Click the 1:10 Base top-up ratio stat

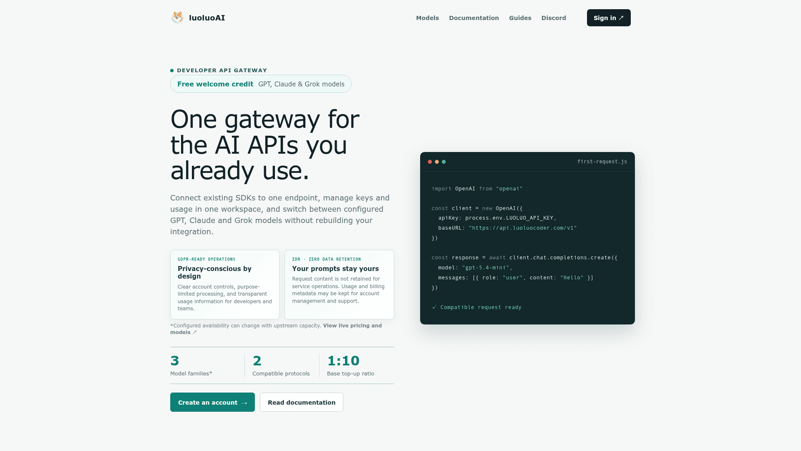(350, 365)
